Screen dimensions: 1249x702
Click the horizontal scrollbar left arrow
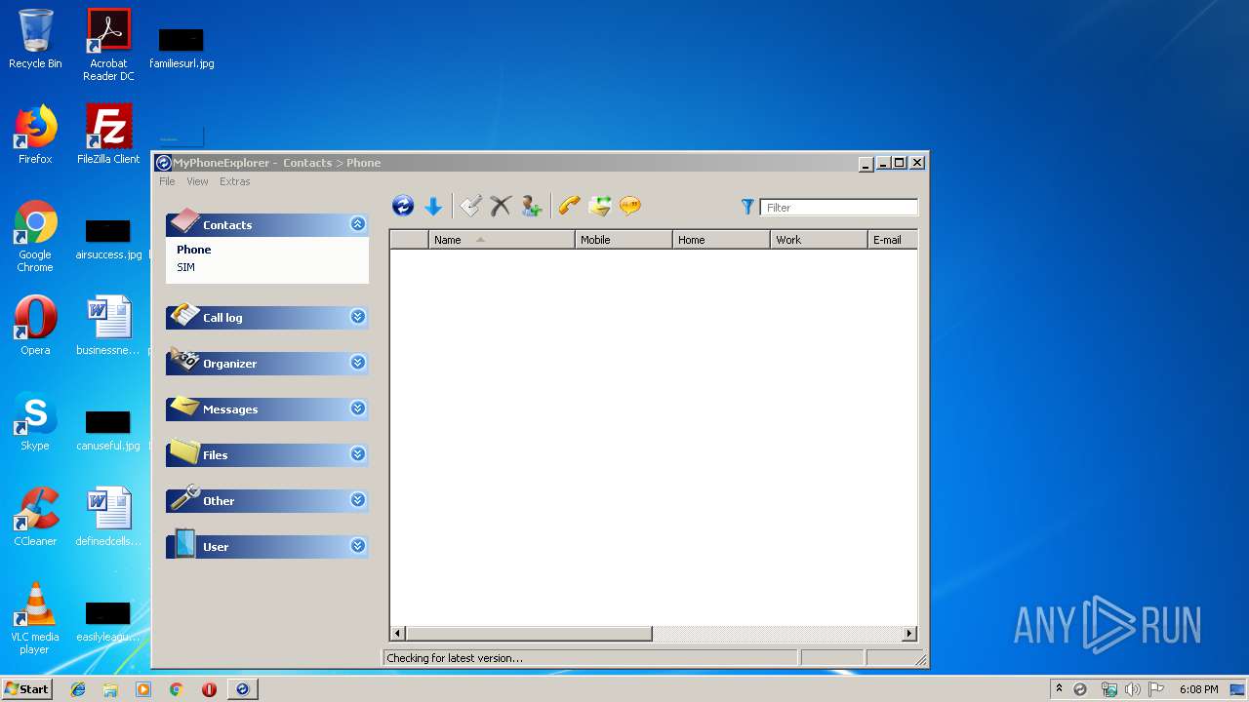[397, 634]
